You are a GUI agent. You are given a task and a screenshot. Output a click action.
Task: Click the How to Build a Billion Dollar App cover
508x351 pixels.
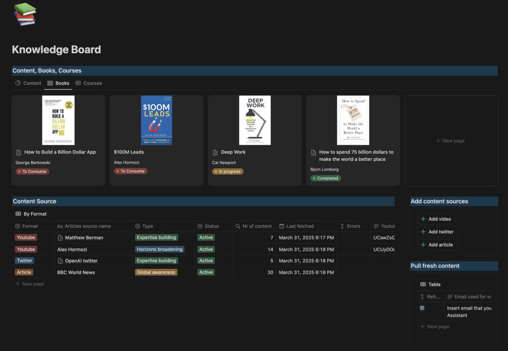coord(58,120)
